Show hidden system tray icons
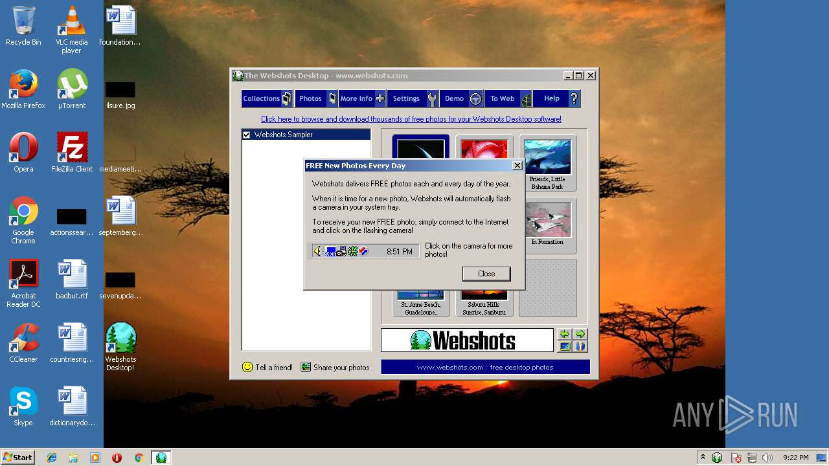 703,458
